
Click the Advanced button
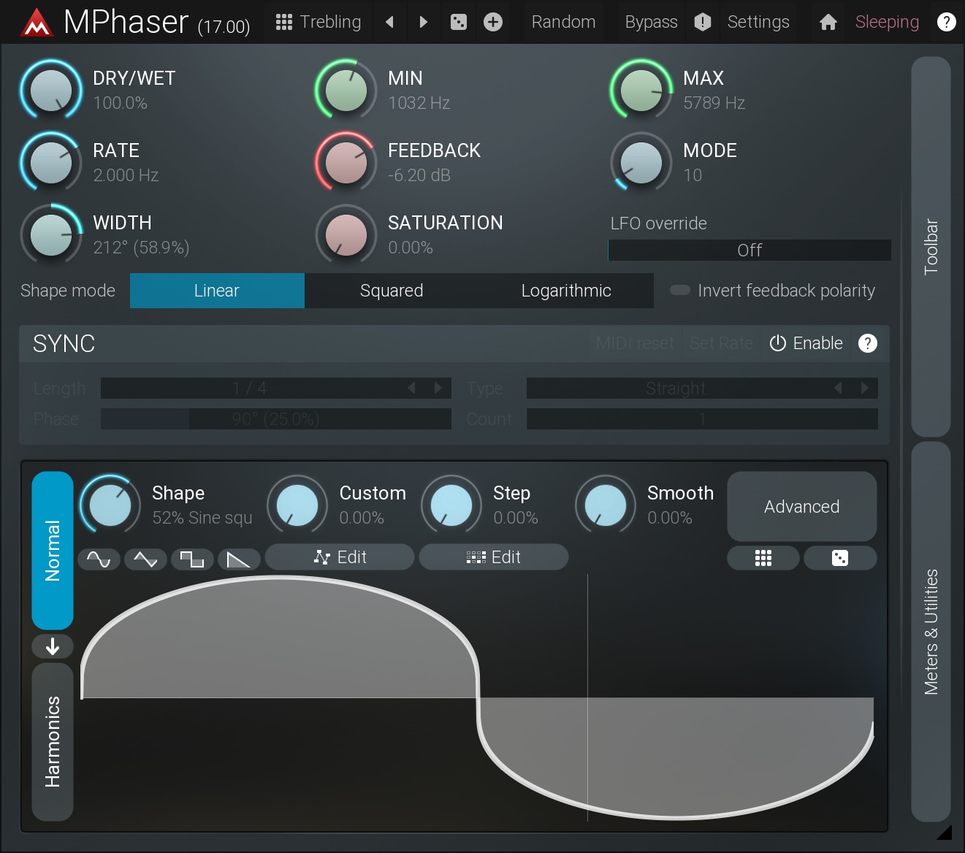click(x=801, y=507)
